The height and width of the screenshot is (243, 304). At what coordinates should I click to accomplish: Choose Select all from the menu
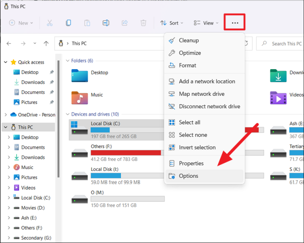pos(189,122)
